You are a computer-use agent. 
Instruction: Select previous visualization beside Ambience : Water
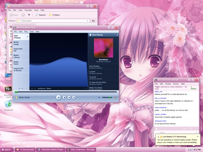click(32, 89)
